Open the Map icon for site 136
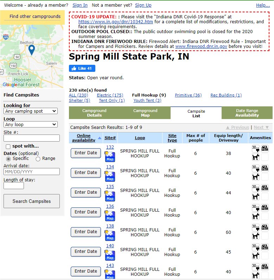Image resolution: width=274 pixels, height=280 pixels. [x=110, y=216]
